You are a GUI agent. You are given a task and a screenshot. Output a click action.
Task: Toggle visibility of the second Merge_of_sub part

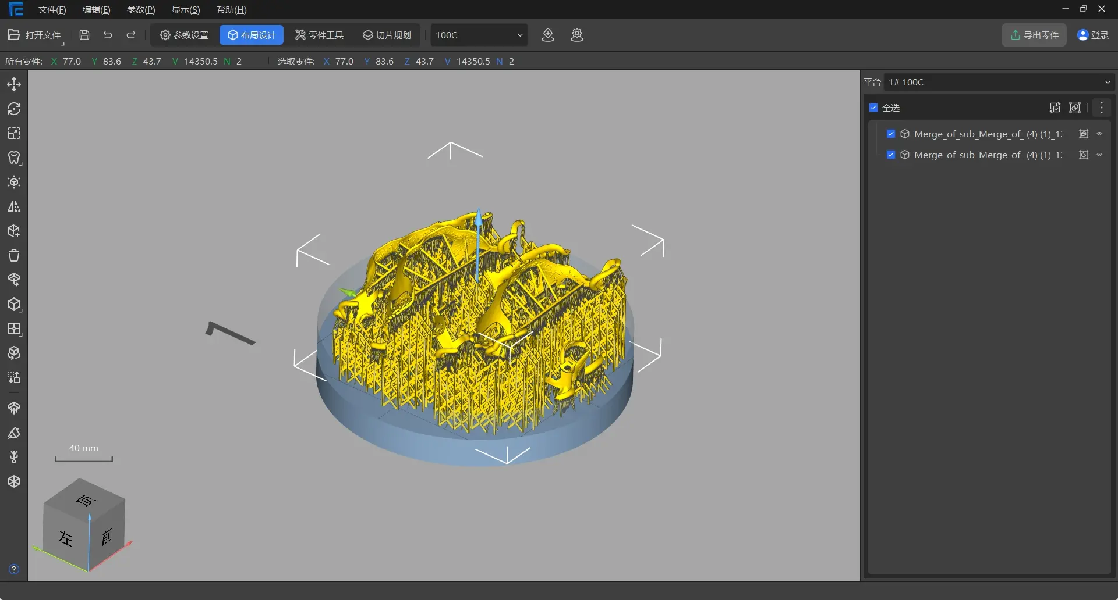coord(1099,155)
